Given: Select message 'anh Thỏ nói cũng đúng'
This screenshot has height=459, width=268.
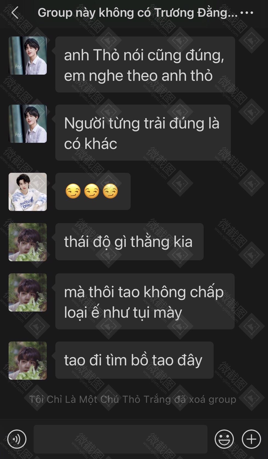Looking at the screenshot, I should click(x=145, y=65).
